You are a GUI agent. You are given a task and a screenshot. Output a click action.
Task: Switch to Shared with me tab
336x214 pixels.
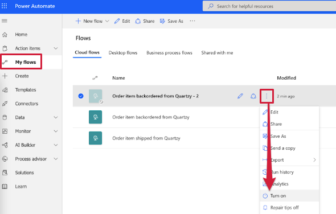[x=217, y=53]
